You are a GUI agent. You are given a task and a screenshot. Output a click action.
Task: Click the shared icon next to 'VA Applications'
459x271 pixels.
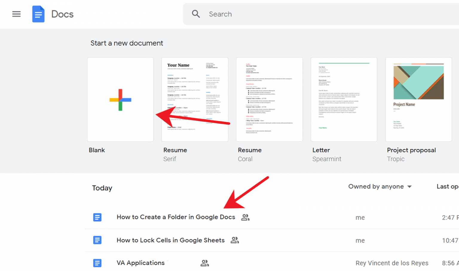205,263
